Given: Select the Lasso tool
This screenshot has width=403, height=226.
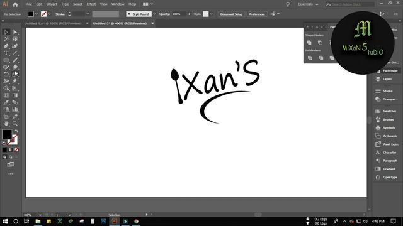Looking at the screenshot, I should 15,39.
